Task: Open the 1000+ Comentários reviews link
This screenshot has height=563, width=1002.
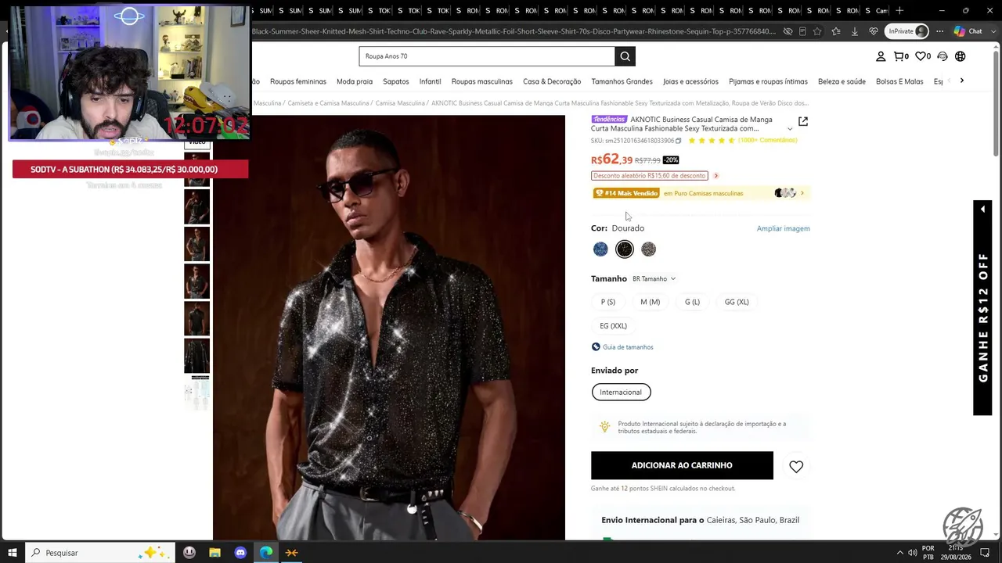Action: pos(767,141)
